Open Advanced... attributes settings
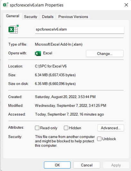This screenshot has height=171, width=131. click(x=110, y=128)
